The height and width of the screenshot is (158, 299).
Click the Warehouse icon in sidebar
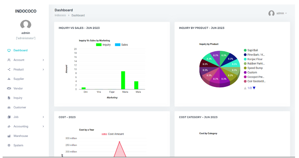(9, 136)
